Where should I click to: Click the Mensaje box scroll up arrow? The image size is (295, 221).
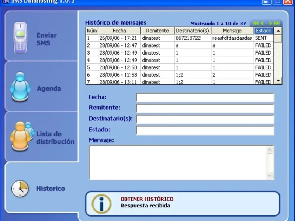(x=270, y=150)
